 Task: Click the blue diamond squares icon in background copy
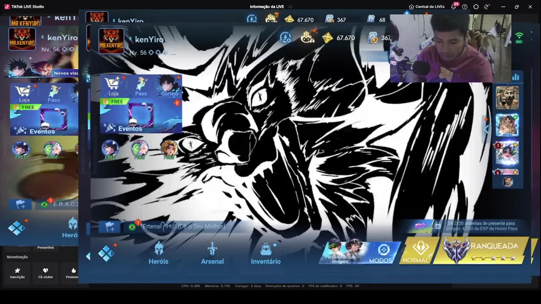16,228
